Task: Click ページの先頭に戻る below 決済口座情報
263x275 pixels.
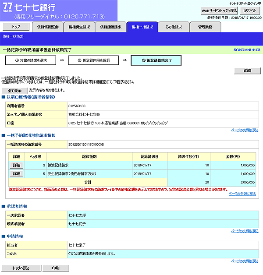Action: pos(245,130)
